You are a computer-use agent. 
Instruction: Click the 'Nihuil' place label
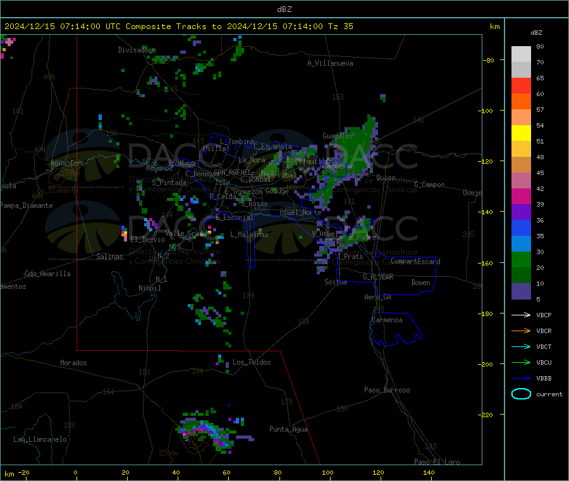point(149,288)
